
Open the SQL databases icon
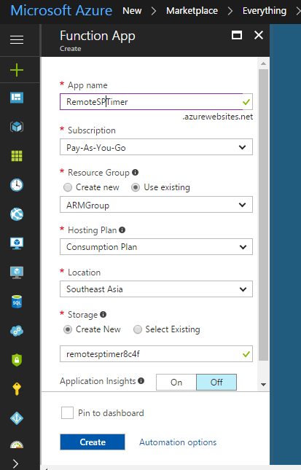17,302
